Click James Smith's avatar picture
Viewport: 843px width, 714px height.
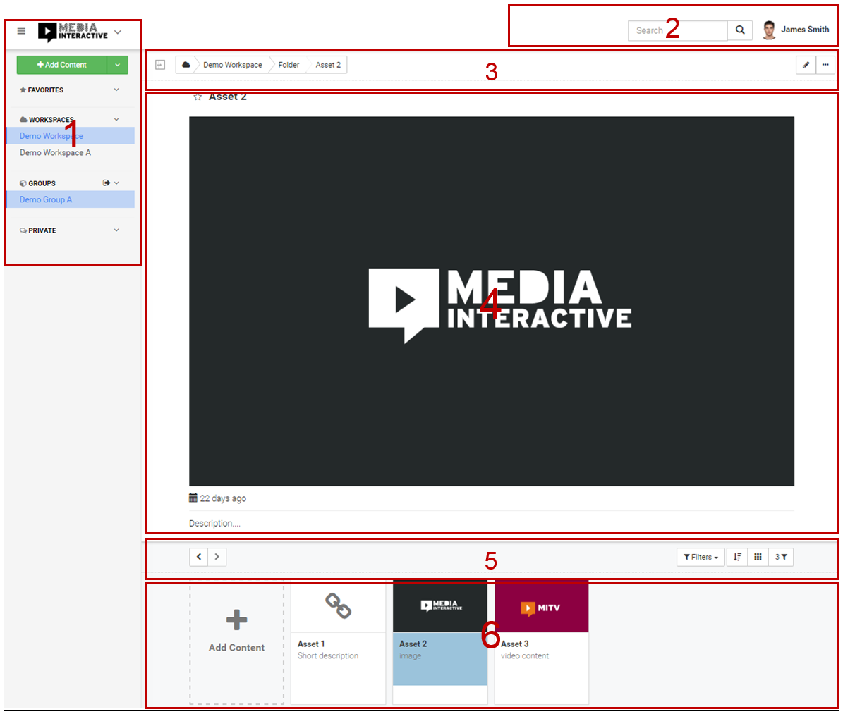770,30
